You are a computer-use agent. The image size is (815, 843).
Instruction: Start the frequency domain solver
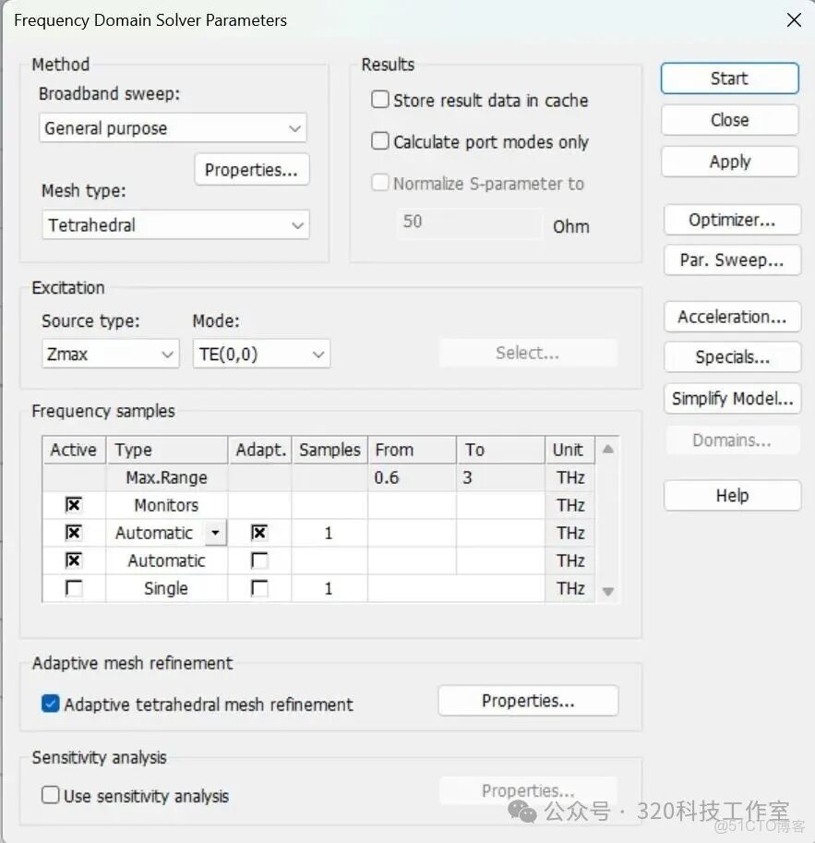tap(729, 78)
